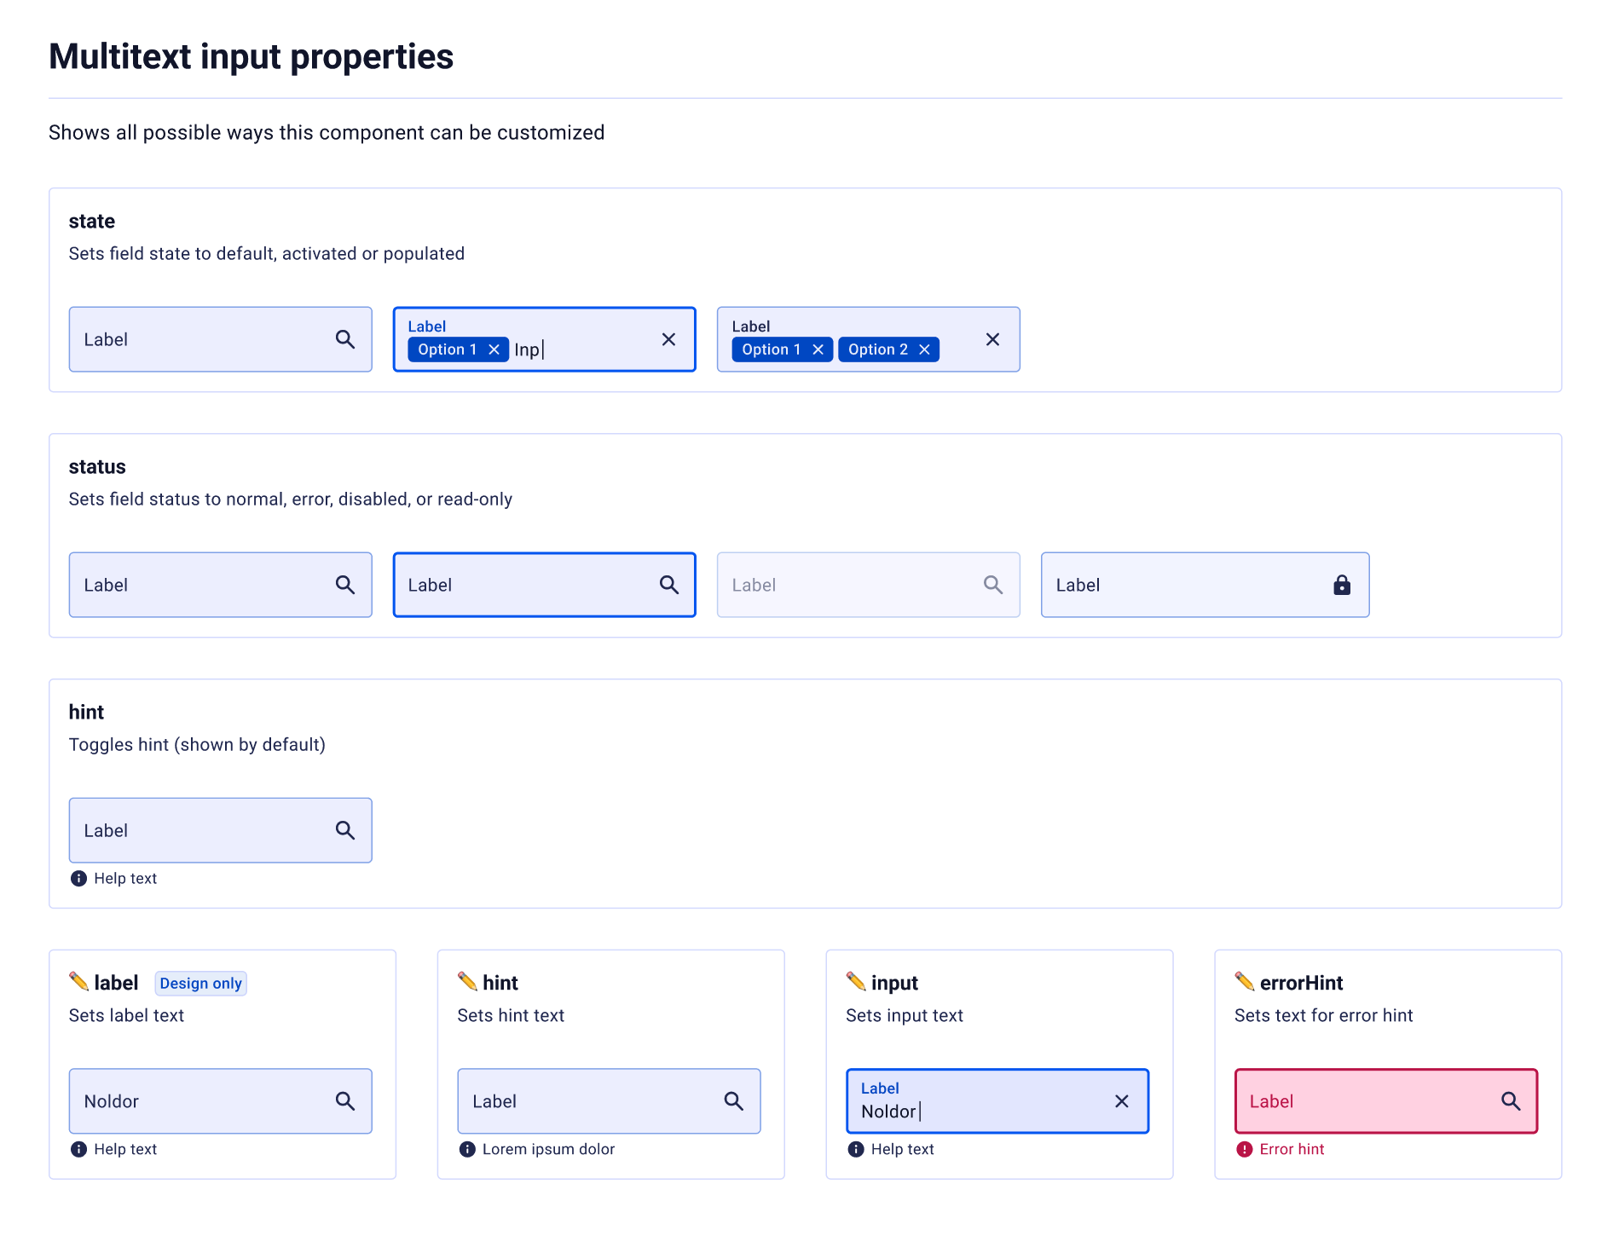
Task: Click search icon in disabled status field
Action: click(x=993, y=585)
